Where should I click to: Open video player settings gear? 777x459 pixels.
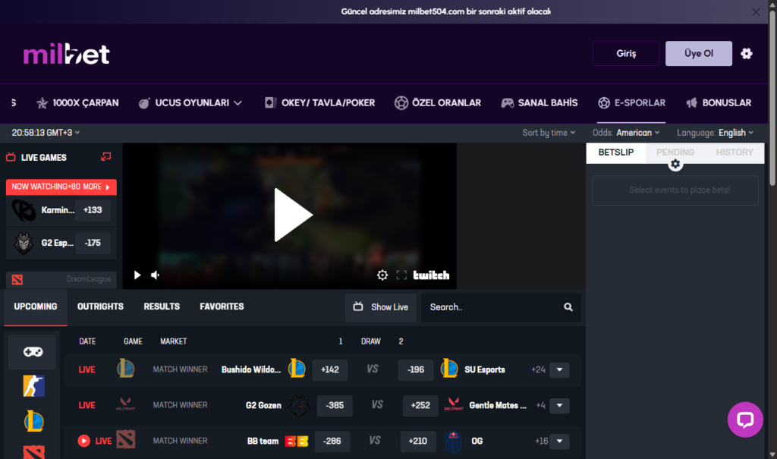pos(382,275)
